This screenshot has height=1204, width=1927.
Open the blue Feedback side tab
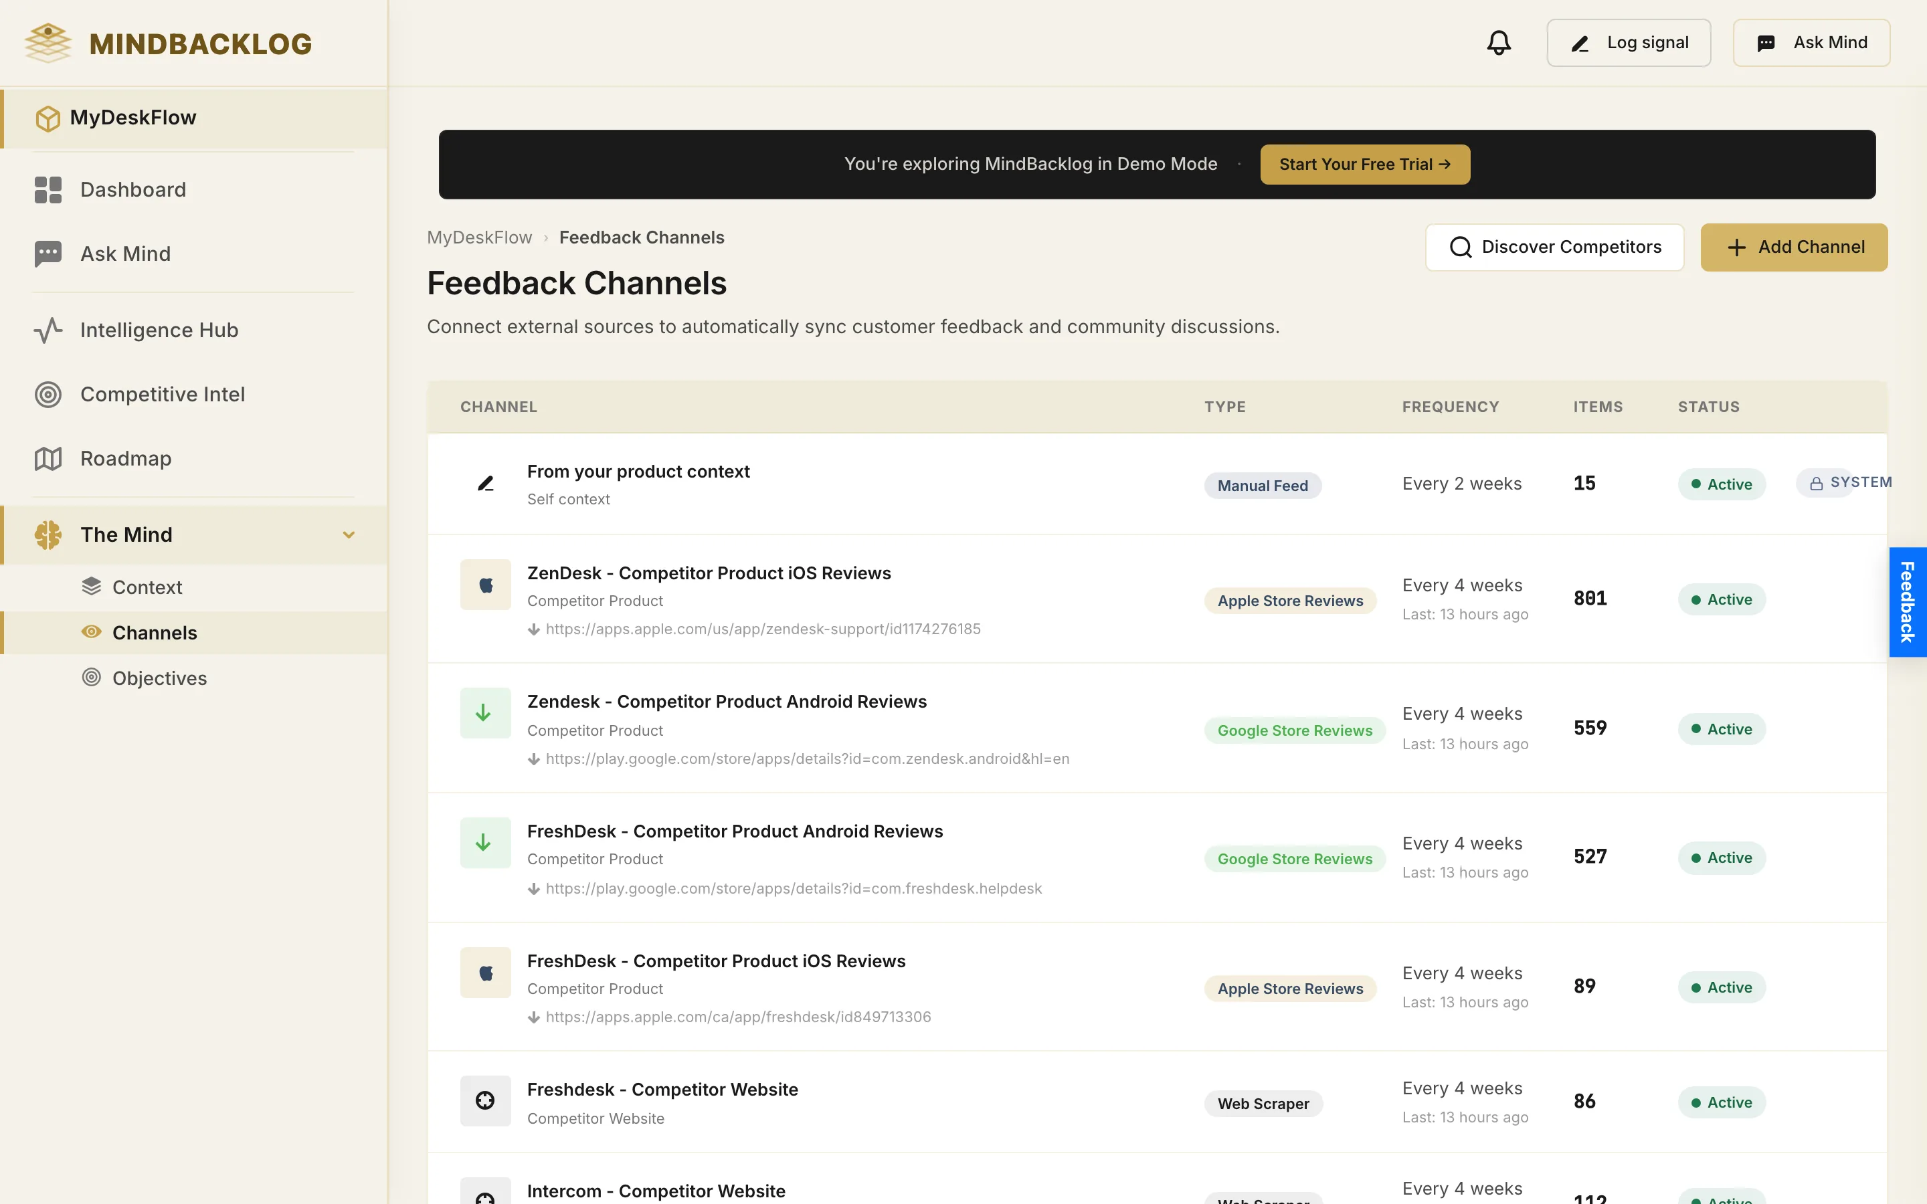point(1908,602)
